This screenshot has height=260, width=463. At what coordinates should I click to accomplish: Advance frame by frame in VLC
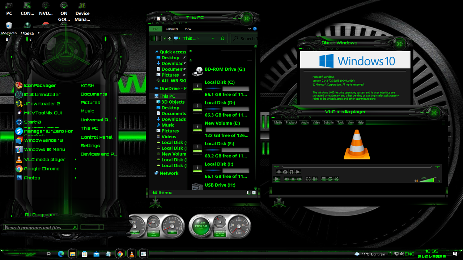298,172
